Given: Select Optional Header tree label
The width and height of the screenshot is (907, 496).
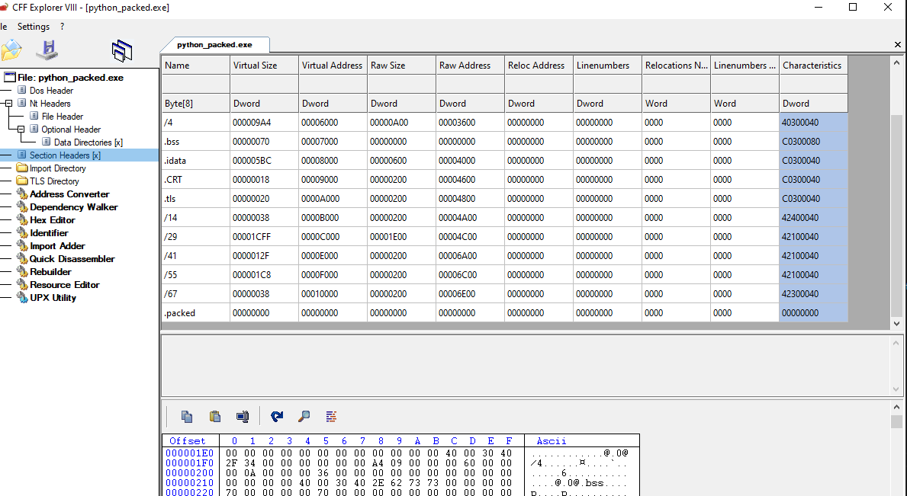Looking at the screenshot, I should pyautogui.click(x=71, y=130).
